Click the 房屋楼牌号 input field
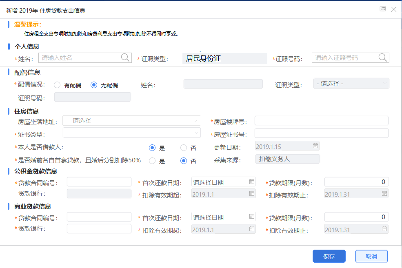Screen dimensions: 402x268 [322, 121]
